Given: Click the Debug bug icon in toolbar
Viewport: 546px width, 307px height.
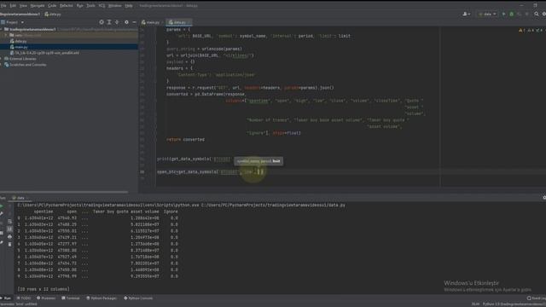Looking at the screenshot, I should [512, 14].
